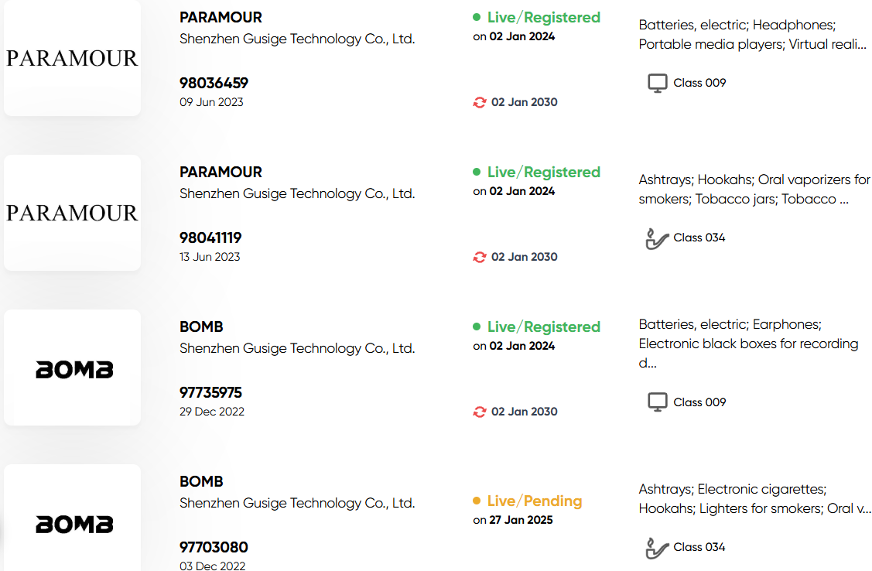Image resolution: width=872 pixels, height=571 pixels.
Task: Open the Ashtrays; Hookahs; Oral vaporizers description
Action: pos(754,189)
